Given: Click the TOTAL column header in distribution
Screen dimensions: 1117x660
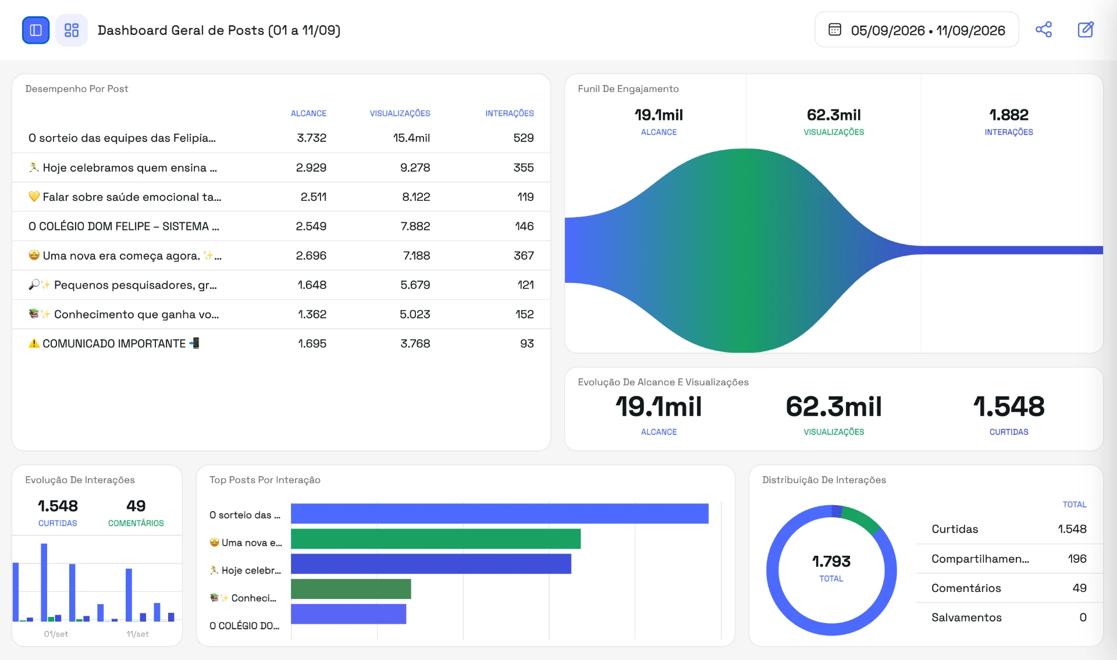Looking at the screenshot, I should 1075,505.
